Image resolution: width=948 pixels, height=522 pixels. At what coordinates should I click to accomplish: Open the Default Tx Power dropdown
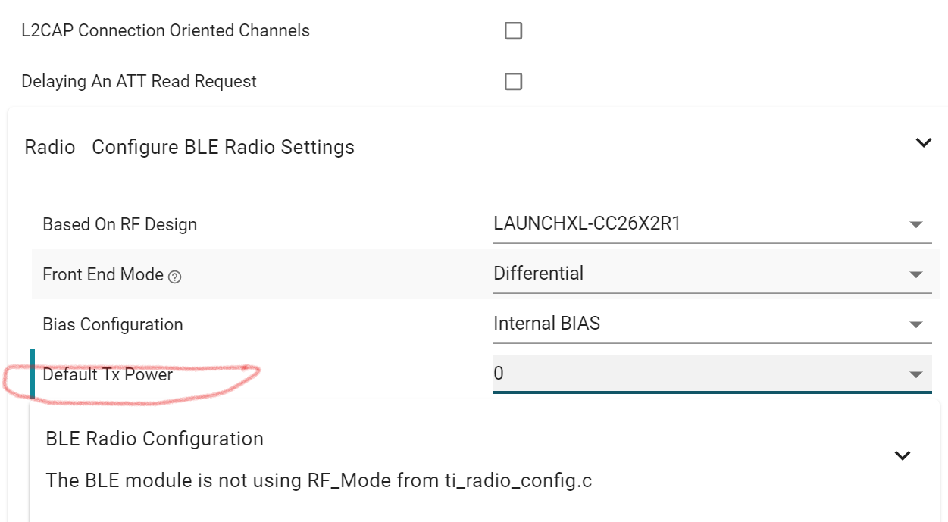click(x=915, y=374)
